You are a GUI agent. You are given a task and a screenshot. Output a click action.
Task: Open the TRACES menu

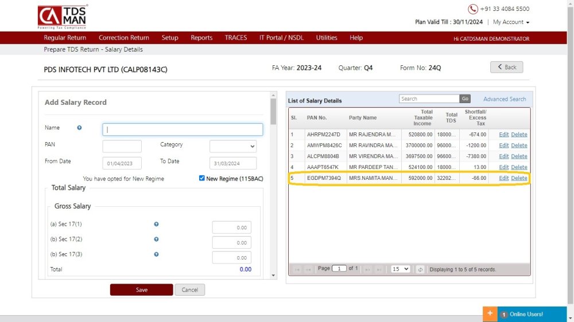click(x=235, y=38)
